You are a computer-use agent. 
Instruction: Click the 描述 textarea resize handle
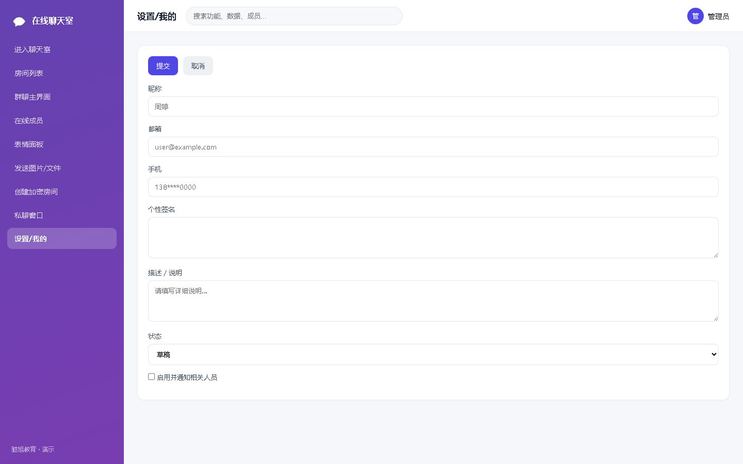pos(716,318)
